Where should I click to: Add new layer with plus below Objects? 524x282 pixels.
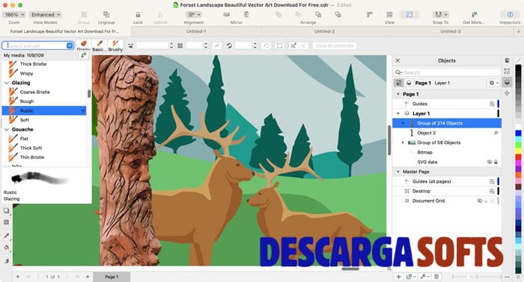click(398, 277)
